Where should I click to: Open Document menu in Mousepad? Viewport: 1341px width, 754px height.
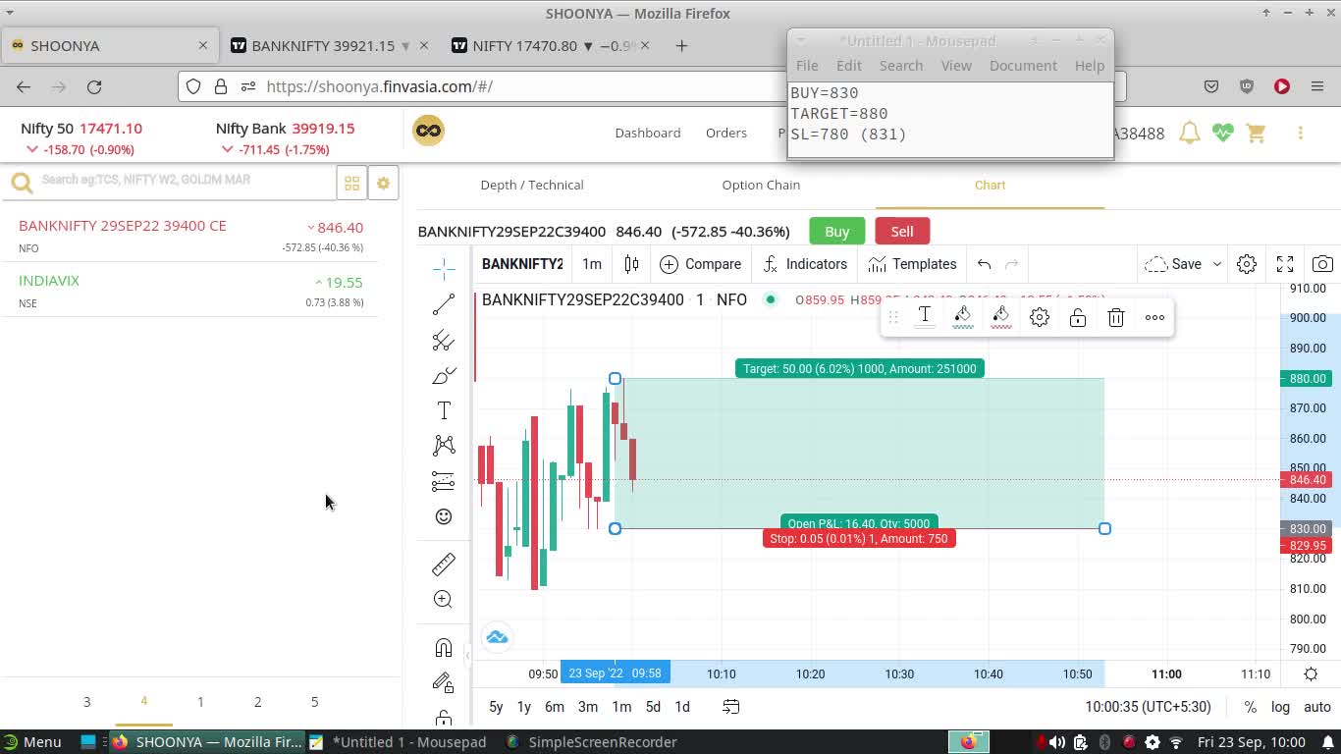point(1023,66)
